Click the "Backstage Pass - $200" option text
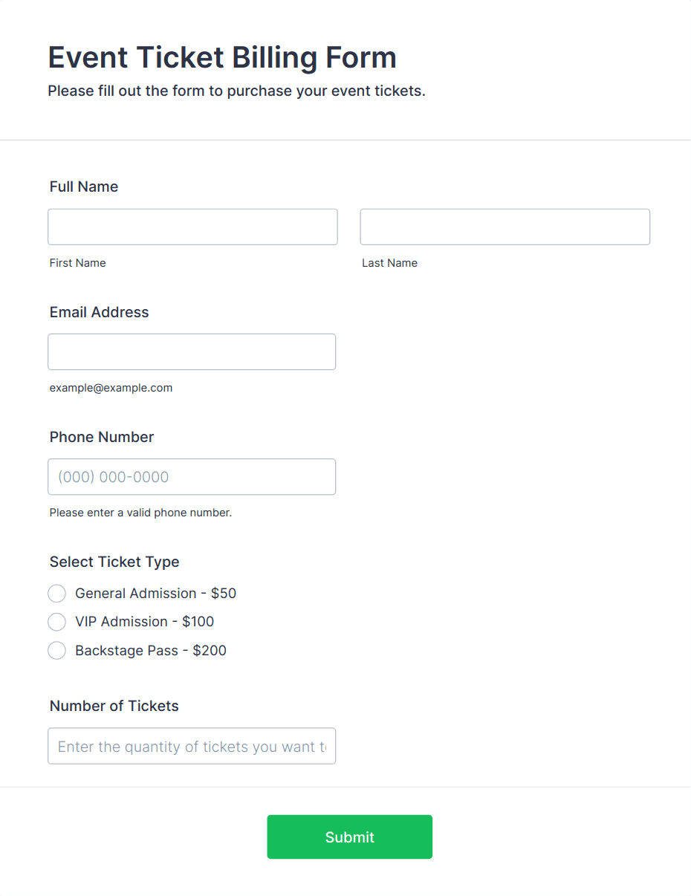This screenshot has width=691, height=896. tap(151, 651)
